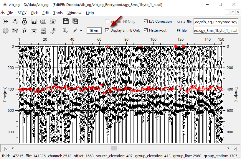Click the padlock encryption icon
This screenshot has height=159, width=241.
[24, 22]
